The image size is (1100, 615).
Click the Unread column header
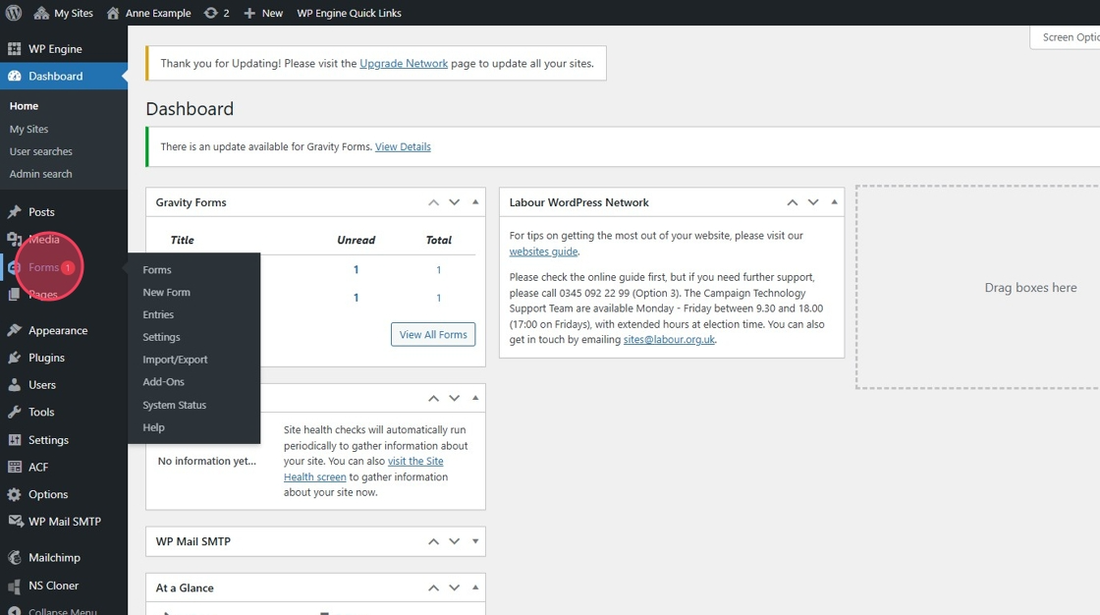pos(356,240)
